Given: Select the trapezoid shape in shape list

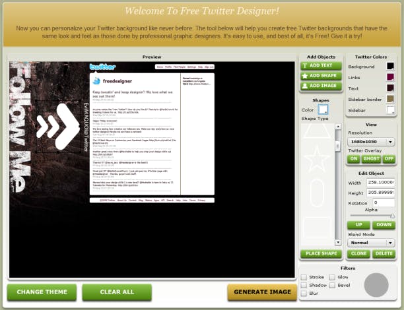Looking at the screenshot, I should [x=317, y=131].
